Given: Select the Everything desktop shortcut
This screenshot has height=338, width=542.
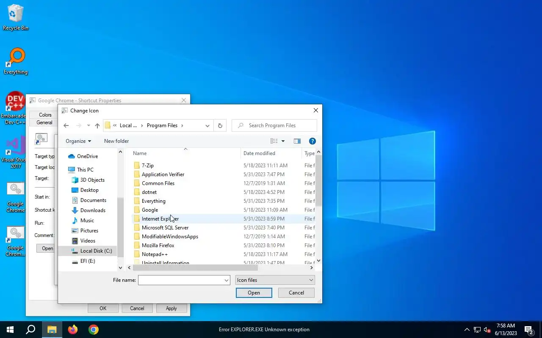Looking at the screenshot, I should [x=16, y=62].
